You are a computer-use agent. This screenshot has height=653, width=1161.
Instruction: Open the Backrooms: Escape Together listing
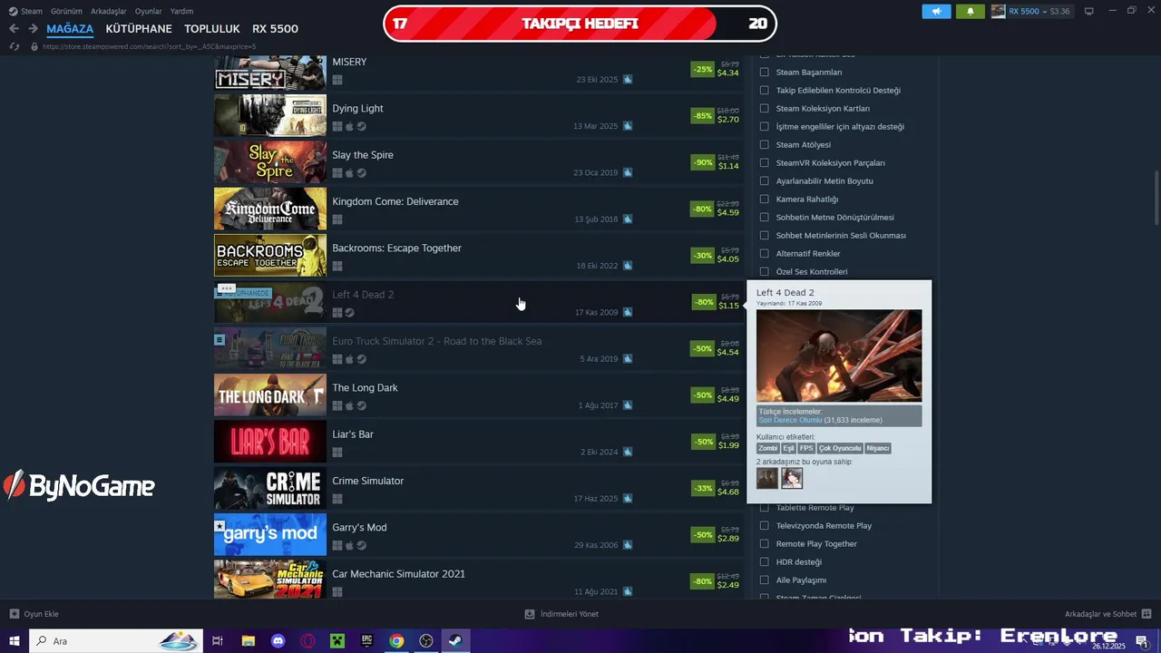tap(478, 255)
